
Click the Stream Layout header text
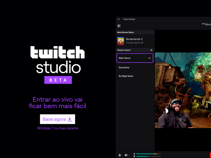coord(124,50)
